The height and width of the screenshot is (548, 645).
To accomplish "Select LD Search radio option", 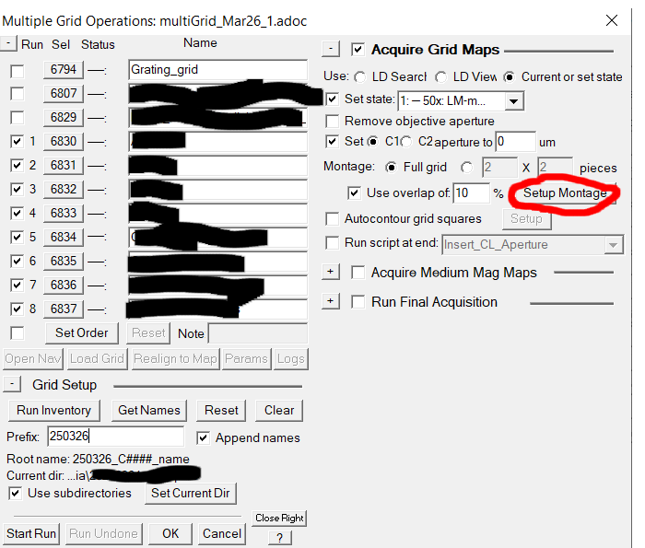I will [360, 76].
